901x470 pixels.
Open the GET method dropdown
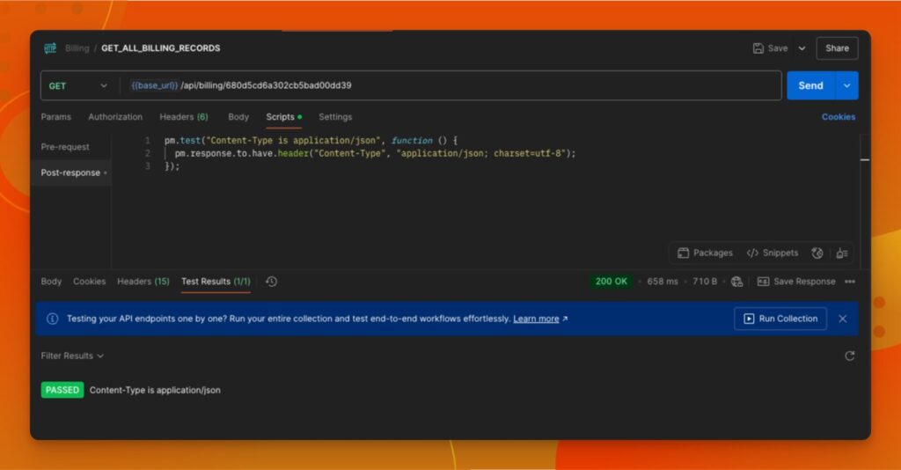78,85
